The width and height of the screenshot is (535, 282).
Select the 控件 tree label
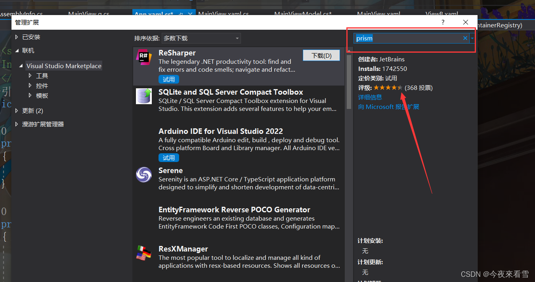(x=42, y=86)
